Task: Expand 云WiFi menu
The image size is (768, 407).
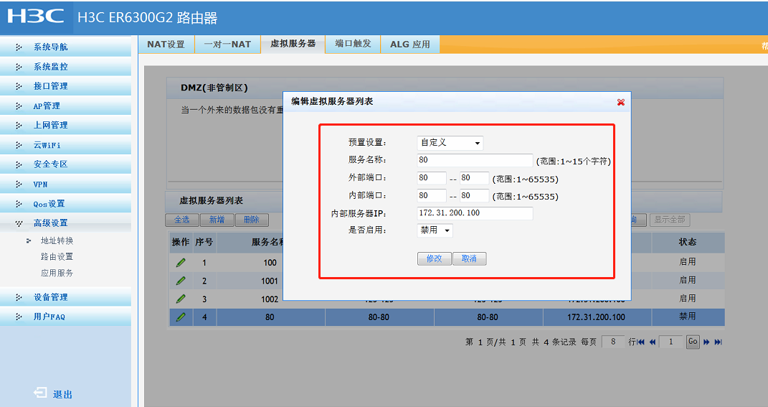Action: (x=66, y=145)
